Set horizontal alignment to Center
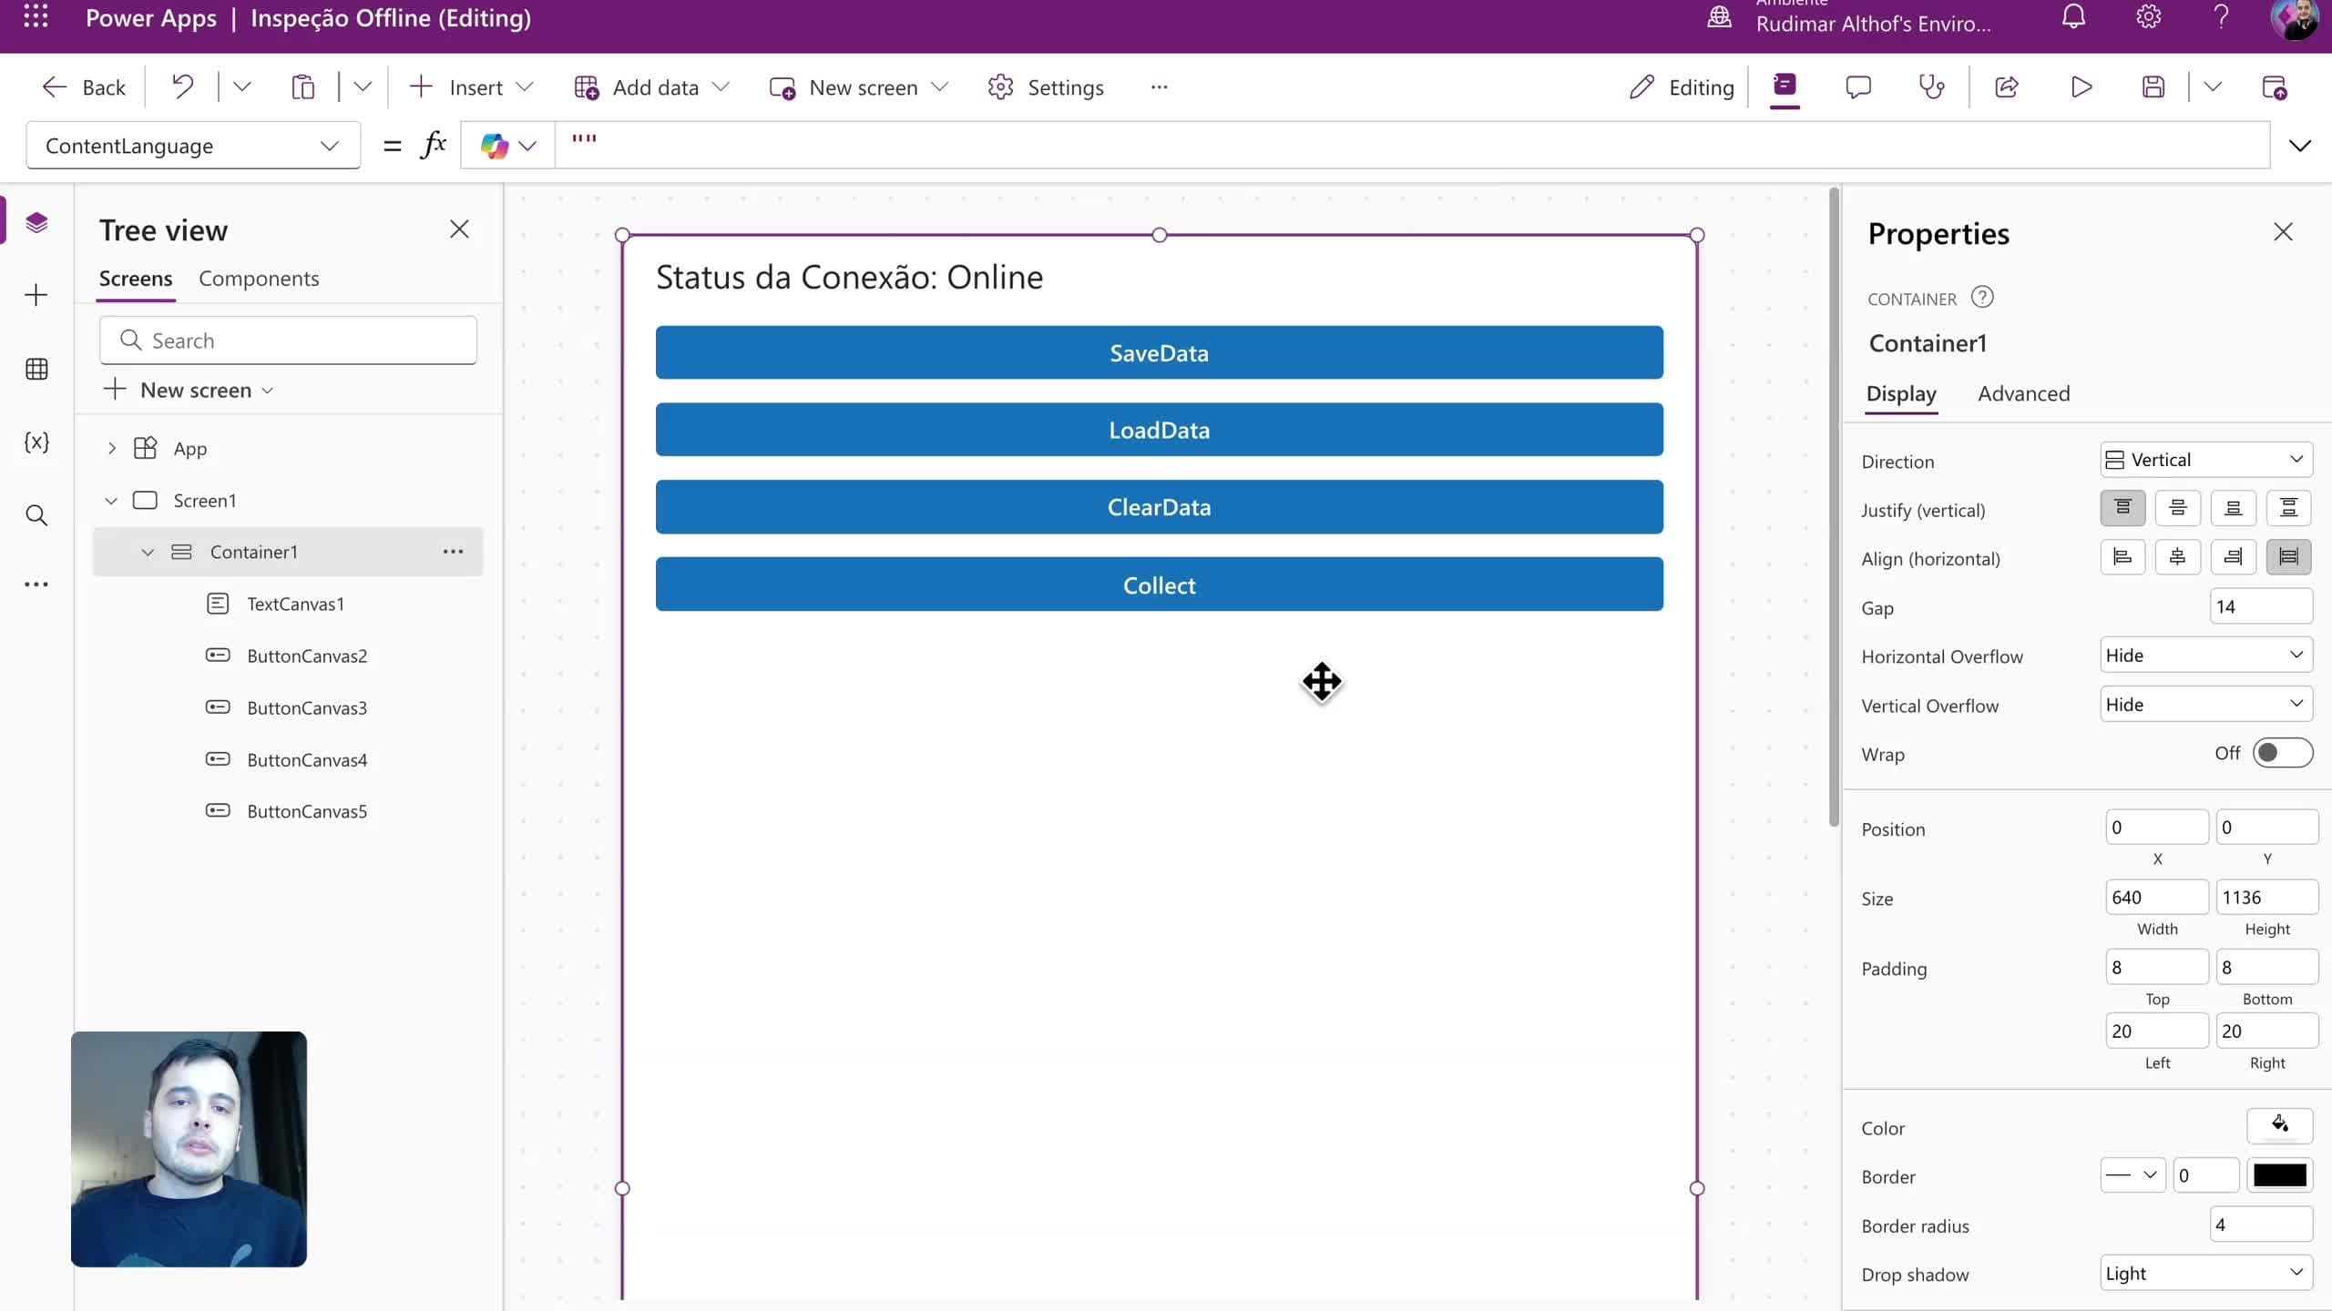 2178,557
